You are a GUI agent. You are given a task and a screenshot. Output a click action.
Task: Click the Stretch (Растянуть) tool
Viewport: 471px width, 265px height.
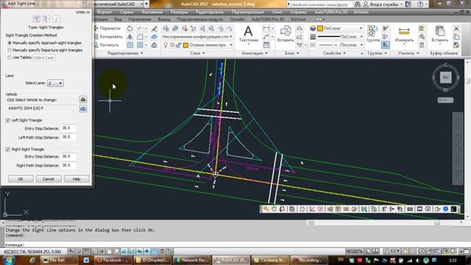107,45
